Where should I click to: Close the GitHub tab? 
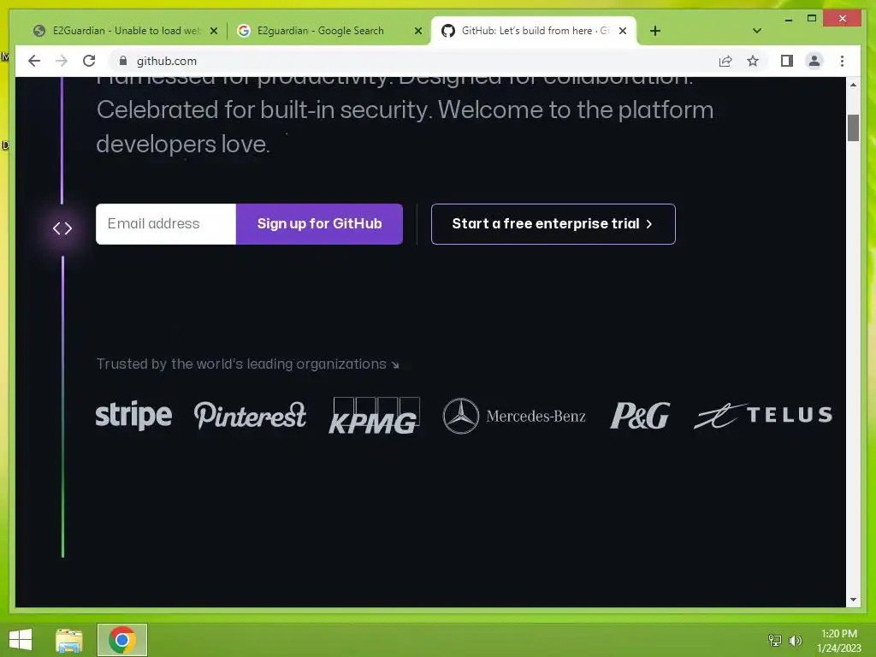[623, 31]
